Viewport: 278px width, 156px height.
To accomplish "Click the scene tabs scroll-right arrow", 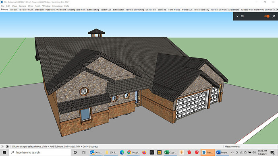I will tap(277, 10).
